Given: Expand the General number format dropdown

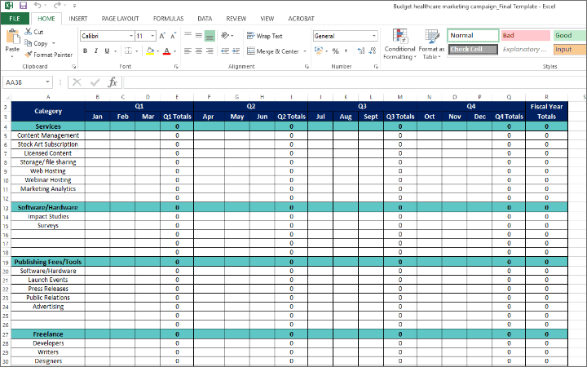Looking at the screenshot, I should [x=374, y=36].
